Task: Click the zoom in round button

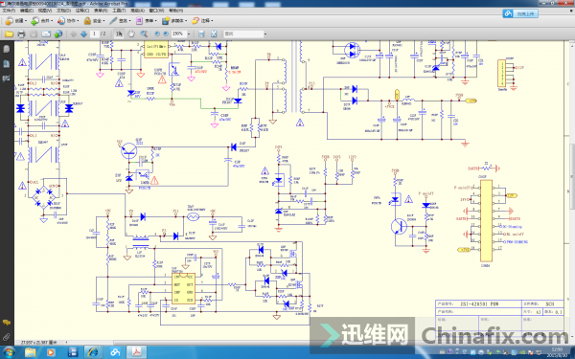Action: pyautogui.click(x=166, y=34)
